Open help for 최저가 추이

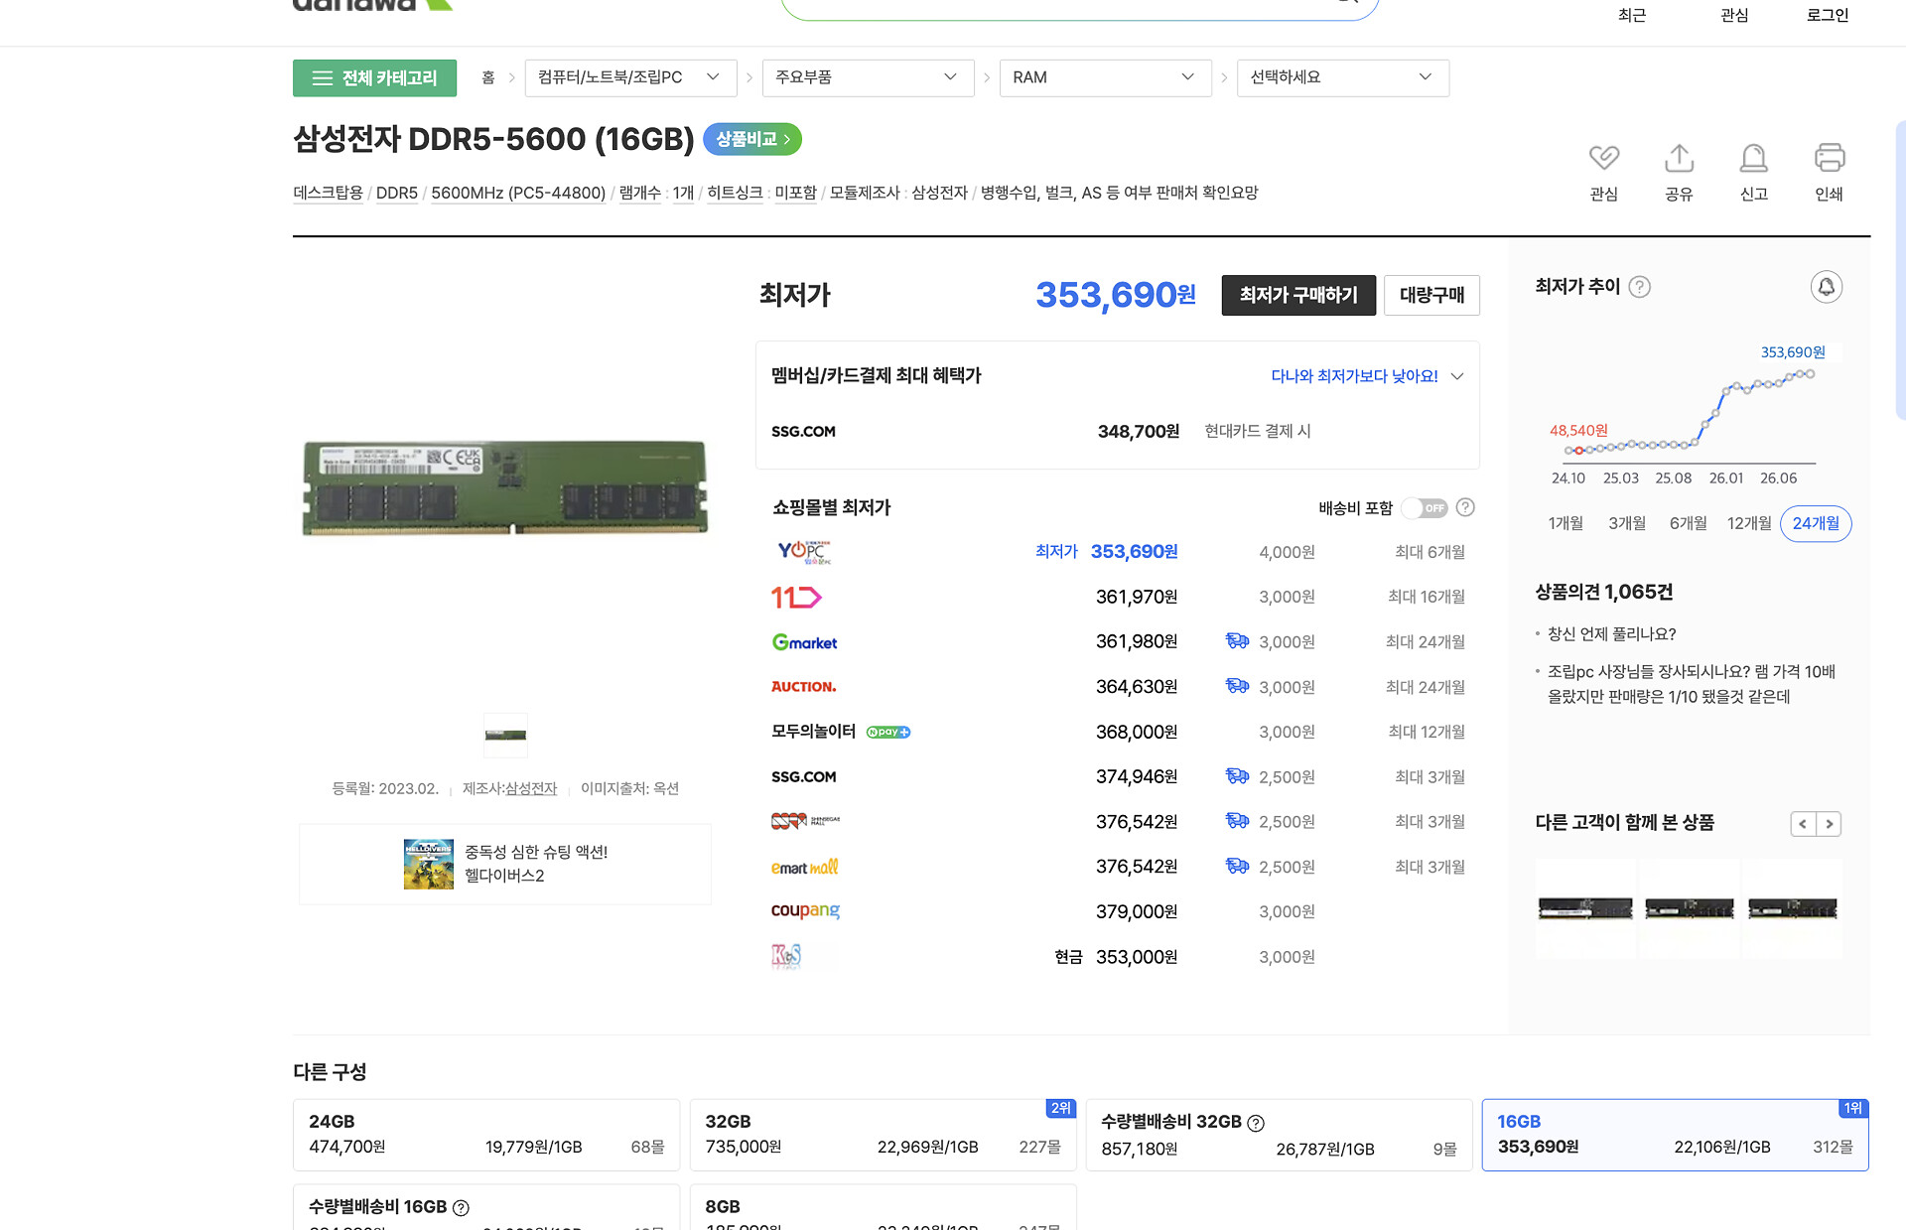1640,287
